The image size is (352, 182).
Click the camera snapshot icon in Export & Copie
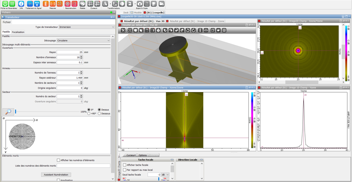click(x=140, y=4)
